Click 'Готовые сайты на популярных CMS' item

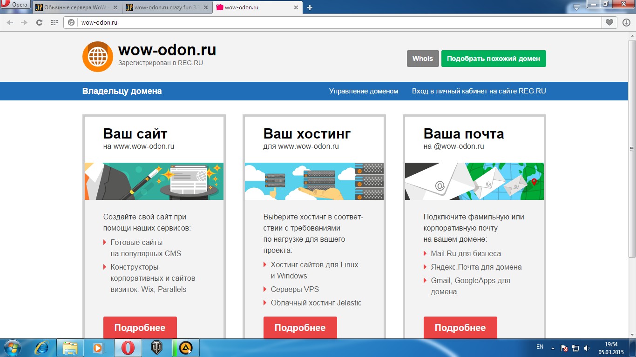point(146,248)
